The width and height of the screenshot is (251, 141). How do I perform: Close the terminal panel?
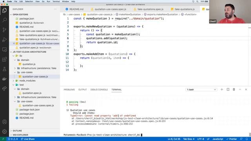click(246, 90)
